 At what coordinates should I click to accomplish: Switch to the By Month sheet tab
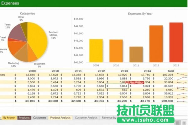coord(9,117)
